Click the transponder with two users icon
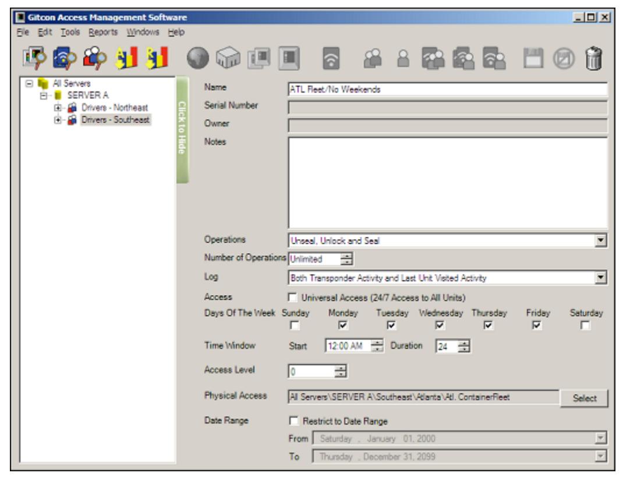 pos(494,58)
